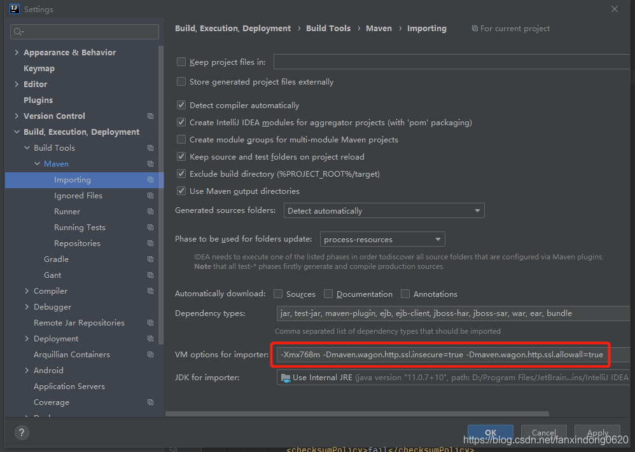Focus the VM options for importer field
The width and height of the screenshot is (635, 452).
(x=454, y=355)
